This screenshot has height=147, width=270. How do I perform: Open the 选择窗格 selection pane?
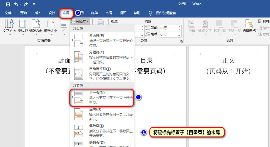click(249, 27)
